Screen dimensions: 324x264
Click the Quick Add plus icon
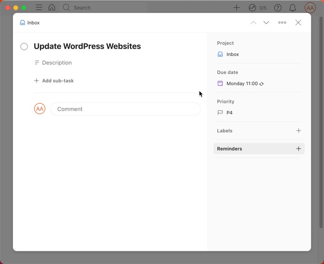point(237,8)
